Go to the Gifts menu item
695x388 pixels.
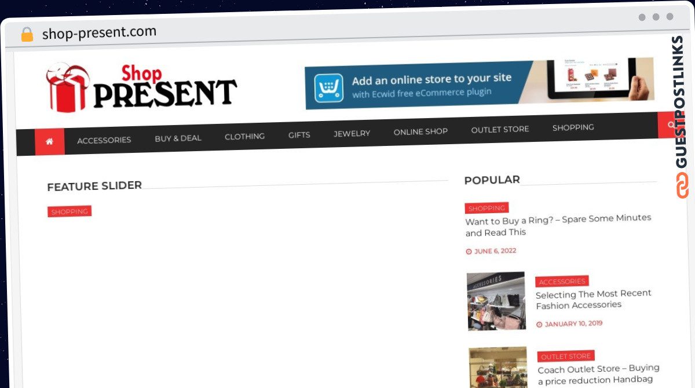(299, 135)
